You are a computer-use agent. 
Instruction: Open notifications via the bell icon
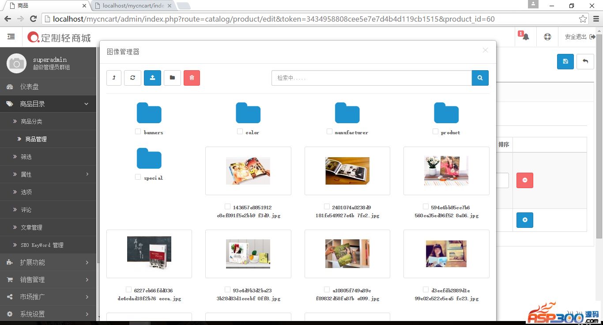click(525, 37)
